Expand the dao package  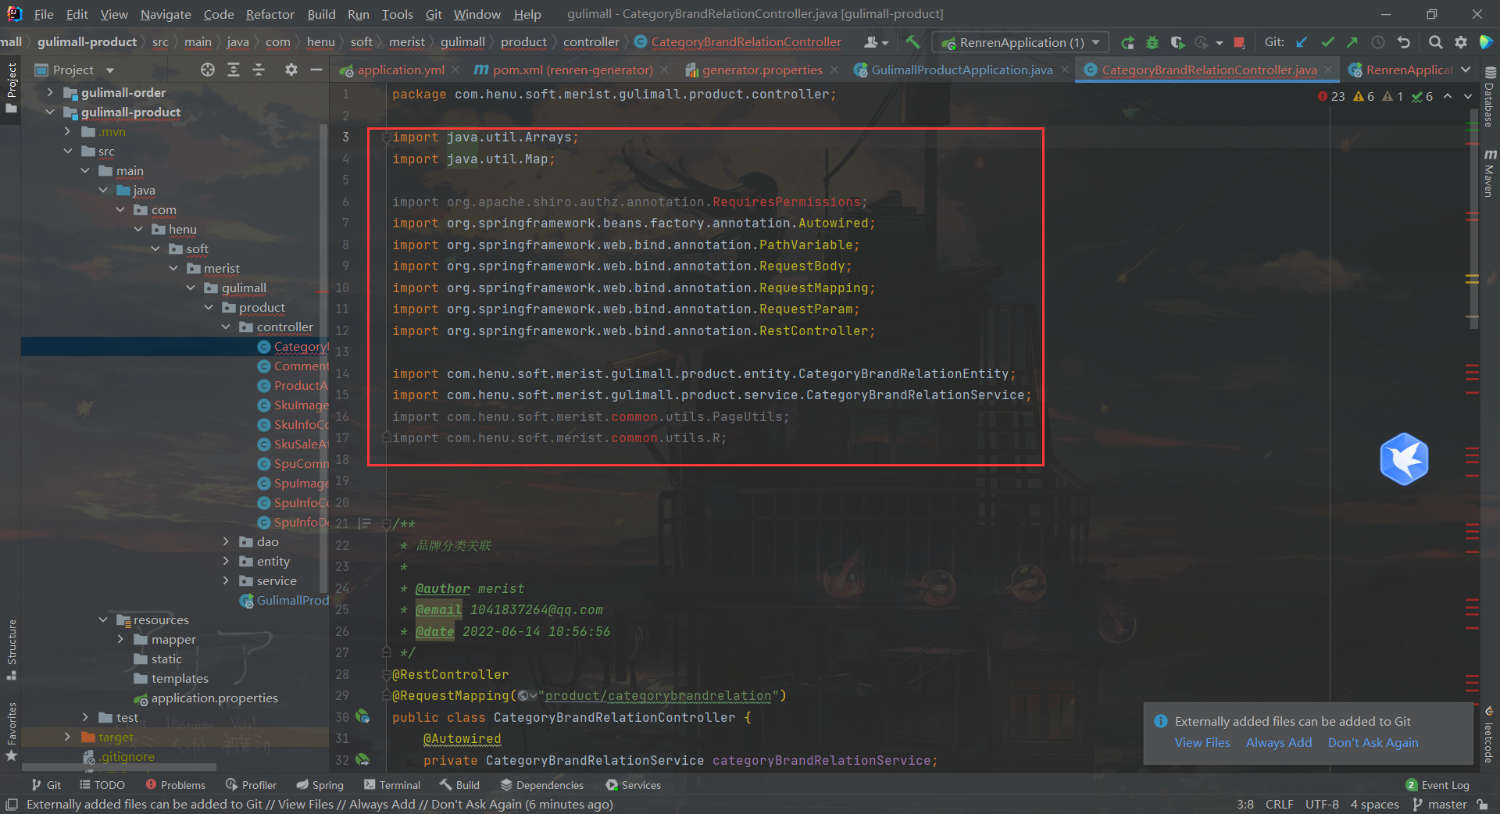(226, 541)
